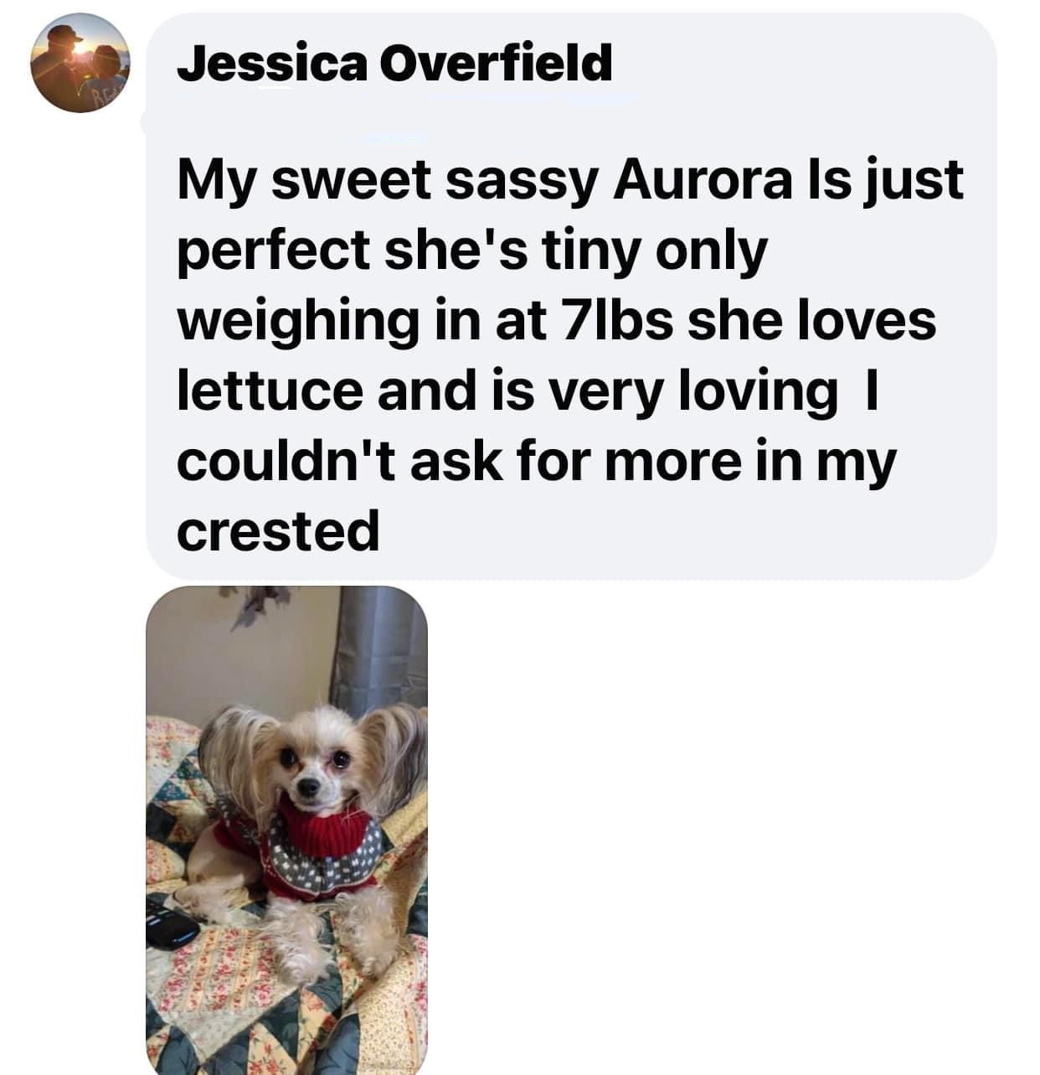Select the comment bubble background
This screenshot has height=1075, width=1040.
point(571,296)
